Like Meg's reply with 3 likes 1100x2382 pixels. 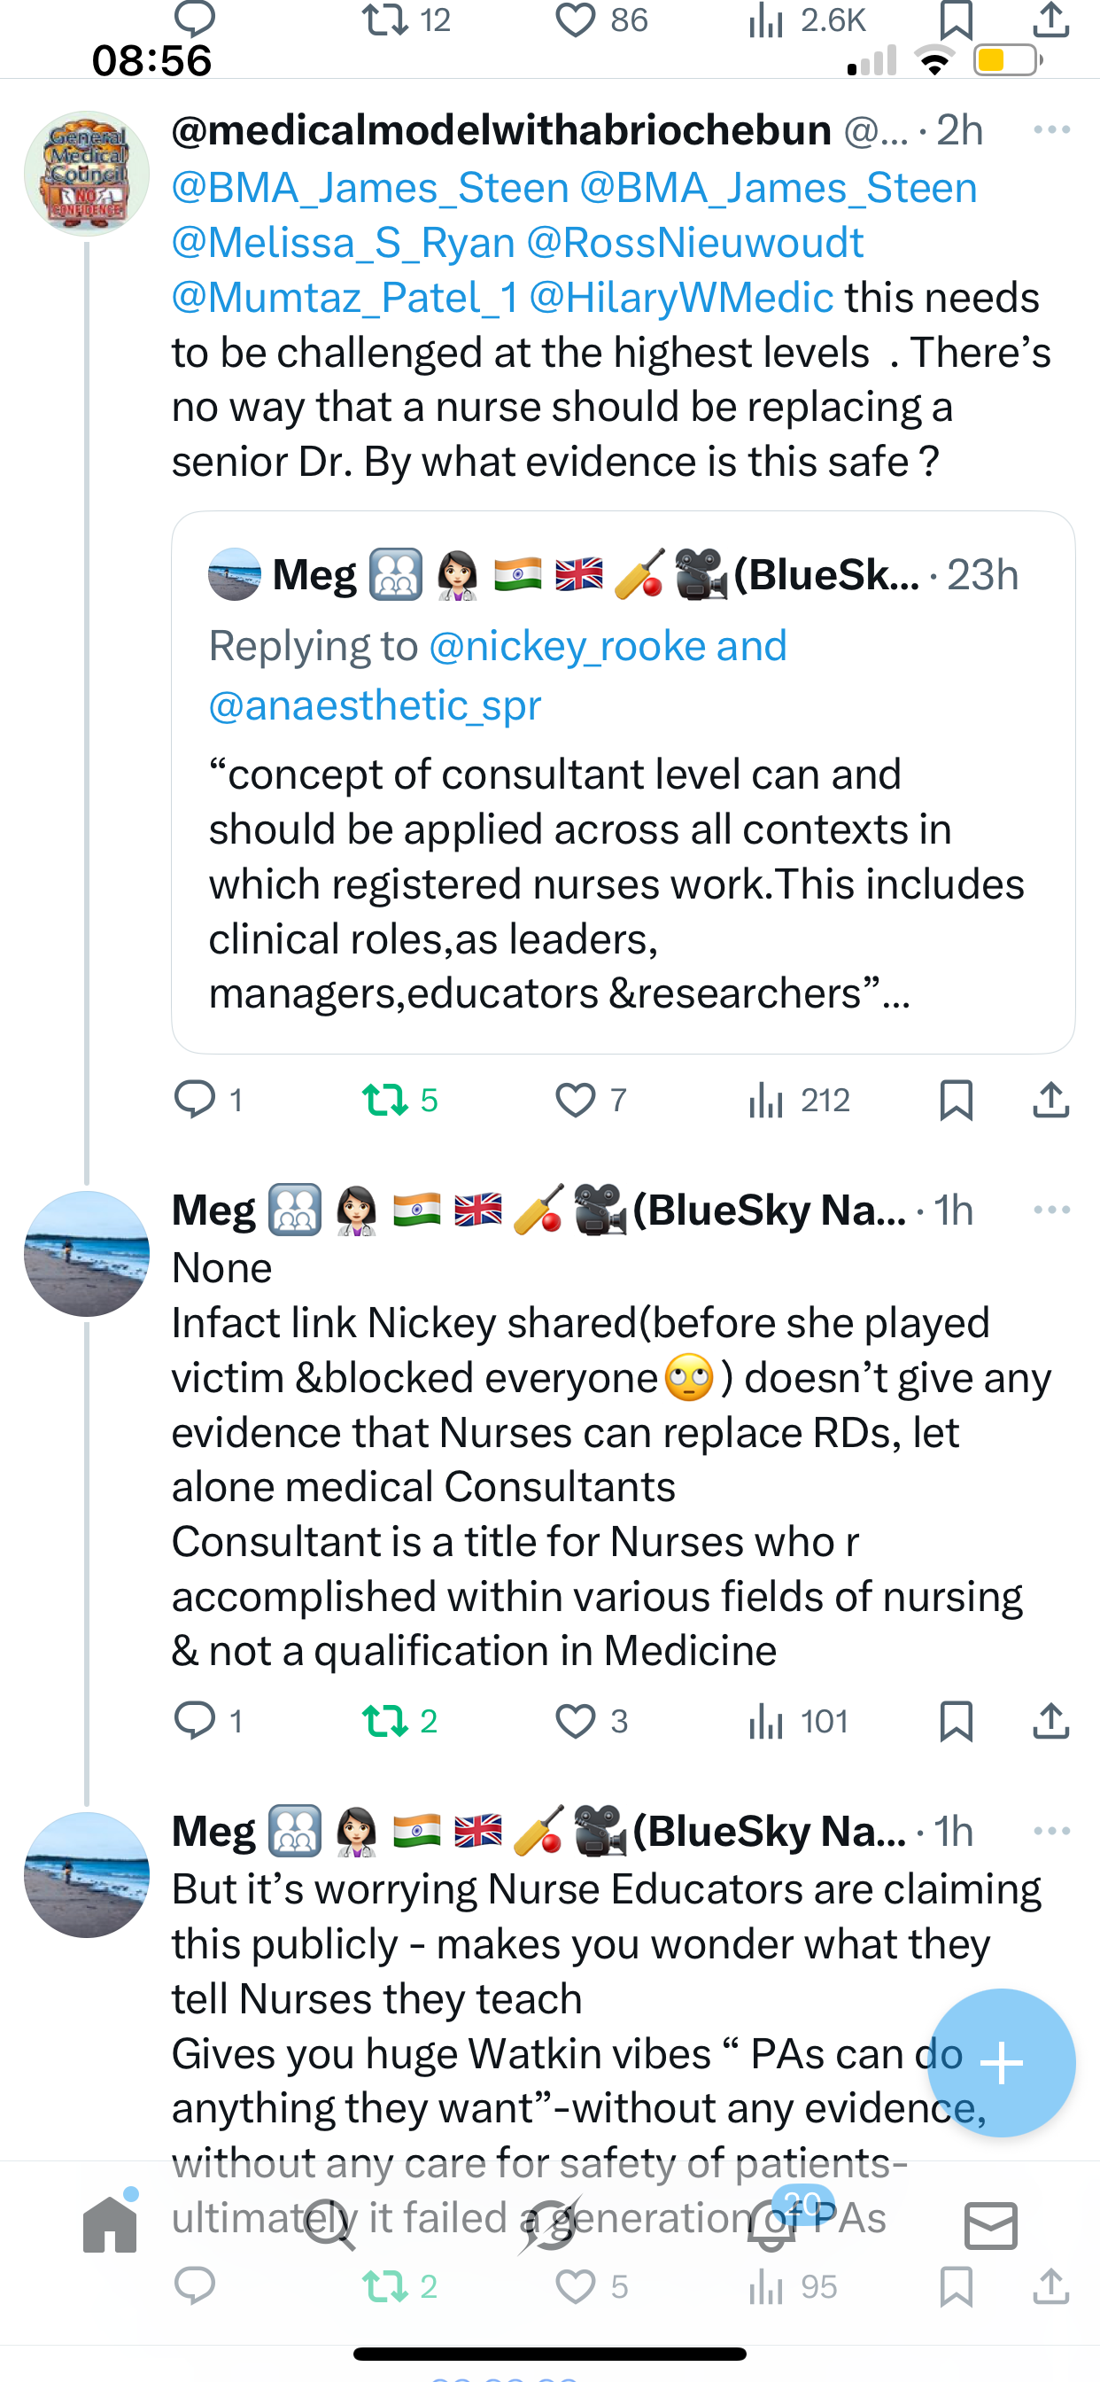pyautogui.click(x=575, y=1721)
